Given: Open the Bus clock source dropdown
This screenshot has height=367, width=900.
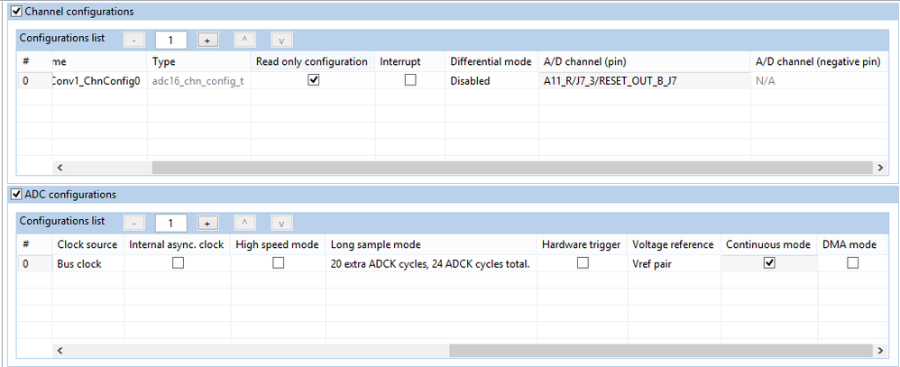Looking at the screenshot, I should coord(88,264).
